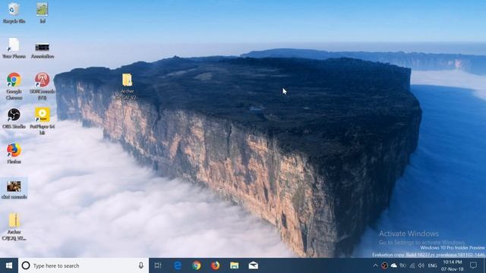Screen dimensions: 486x273
Task: Select the black-thumbnail file beside the Your Phone shortcut
Action: 43,51
